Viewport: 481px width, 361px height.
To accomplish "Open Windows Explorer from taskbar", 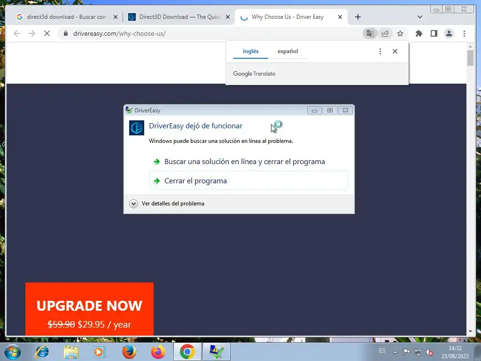I will pyautogui.click(x=71, y=352).
